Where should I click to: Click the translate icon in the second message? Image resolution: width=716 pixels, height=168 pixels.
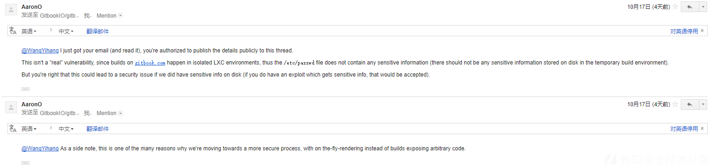13,129
